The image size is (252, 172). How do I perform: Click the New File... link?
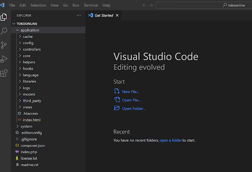pyautogui.click(x=130, y=92)
